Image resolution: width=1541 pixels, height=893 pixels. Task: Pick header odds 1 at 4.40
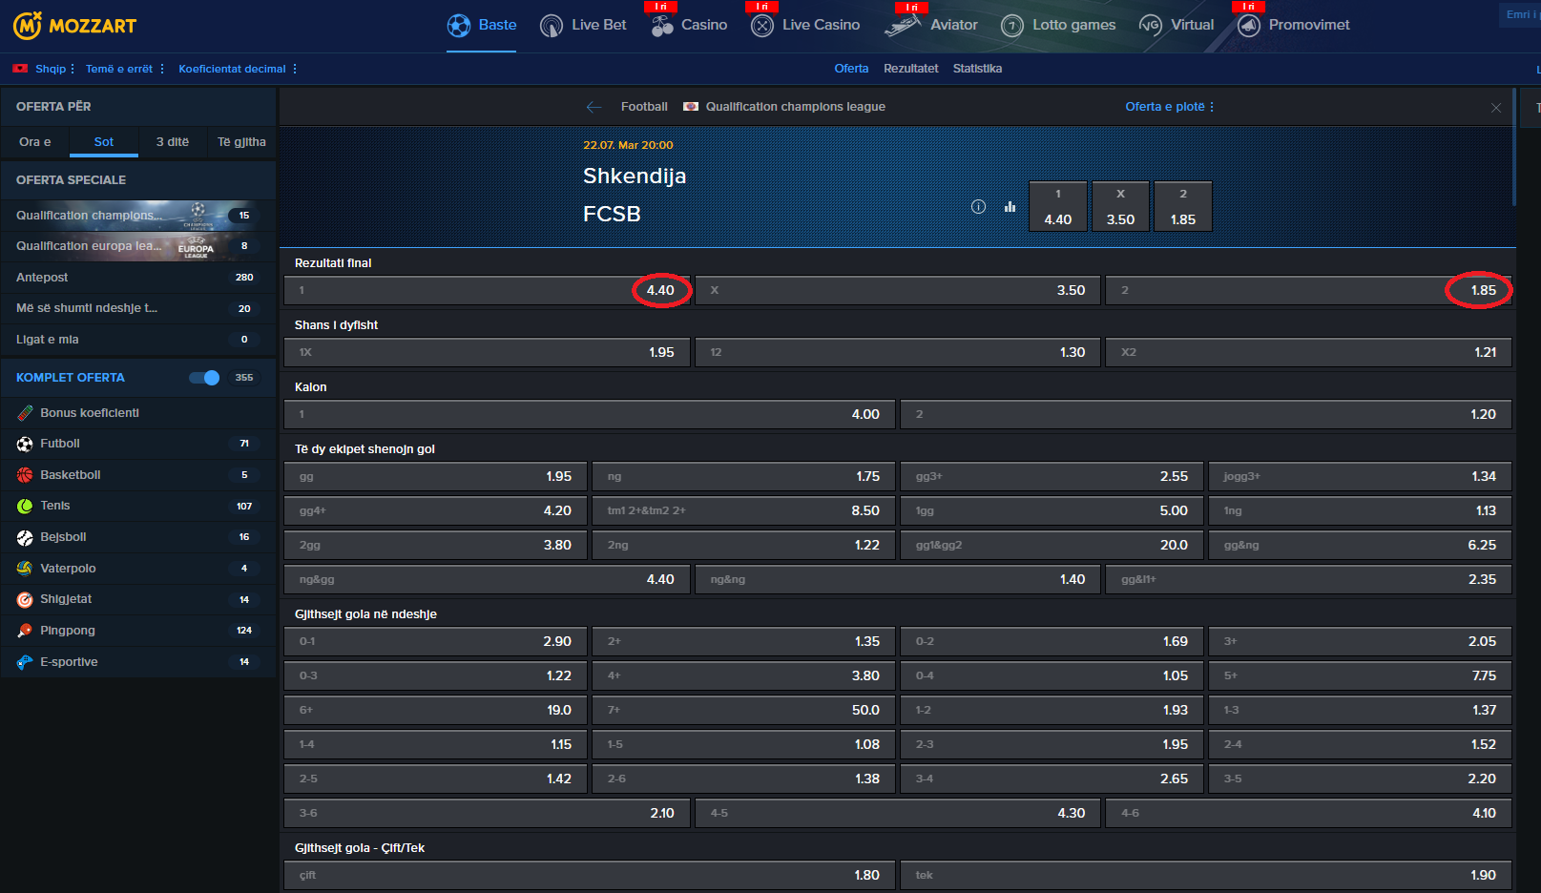[1058, 206]
